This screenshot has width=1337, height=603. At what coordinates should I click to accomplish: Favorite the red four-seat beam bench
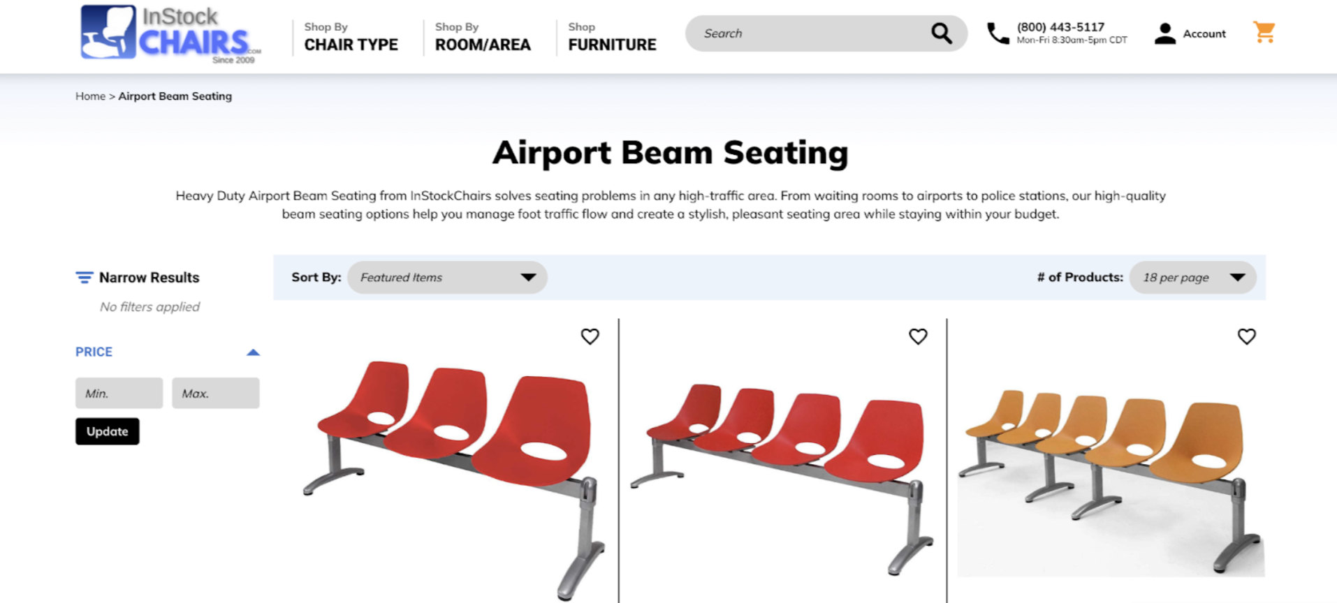click(x=918, y=336)
